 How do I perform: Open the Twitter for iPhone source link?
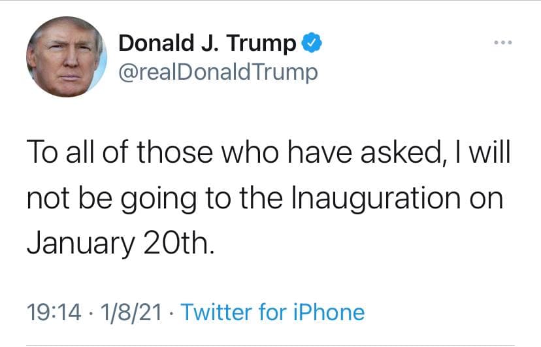click(272, 312)
